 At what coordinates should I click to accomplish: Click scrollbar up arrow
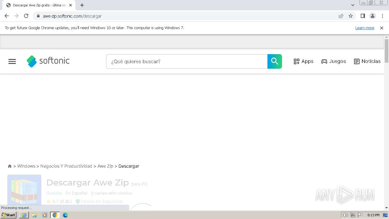(387, 37)
